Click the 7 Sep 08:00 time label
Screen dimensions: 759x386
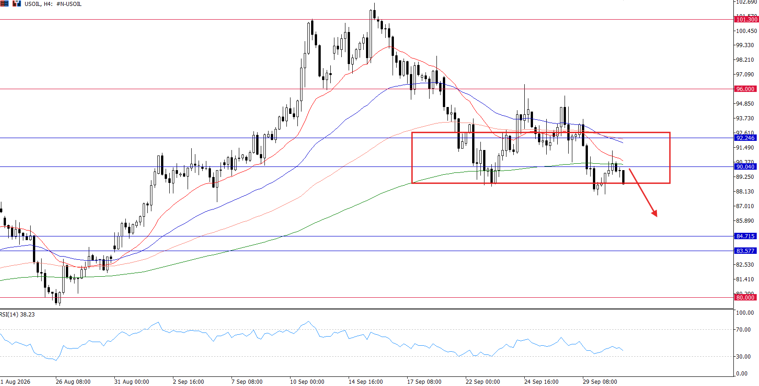coord(247,381)
